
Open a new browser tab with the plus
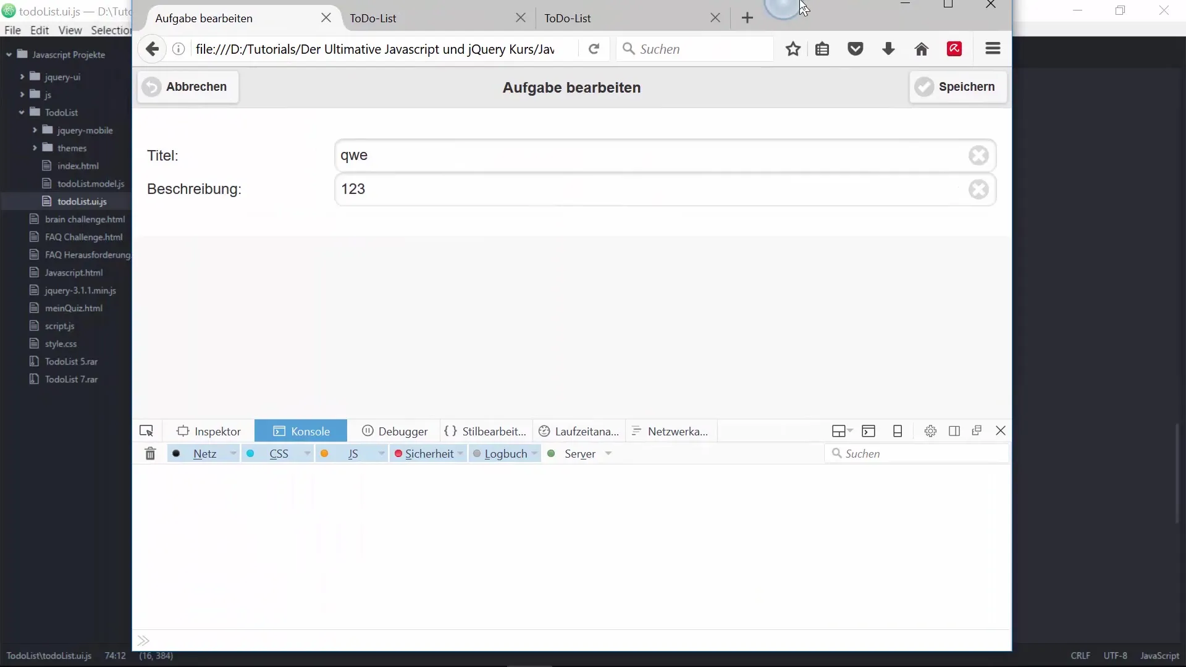(747, 18)
